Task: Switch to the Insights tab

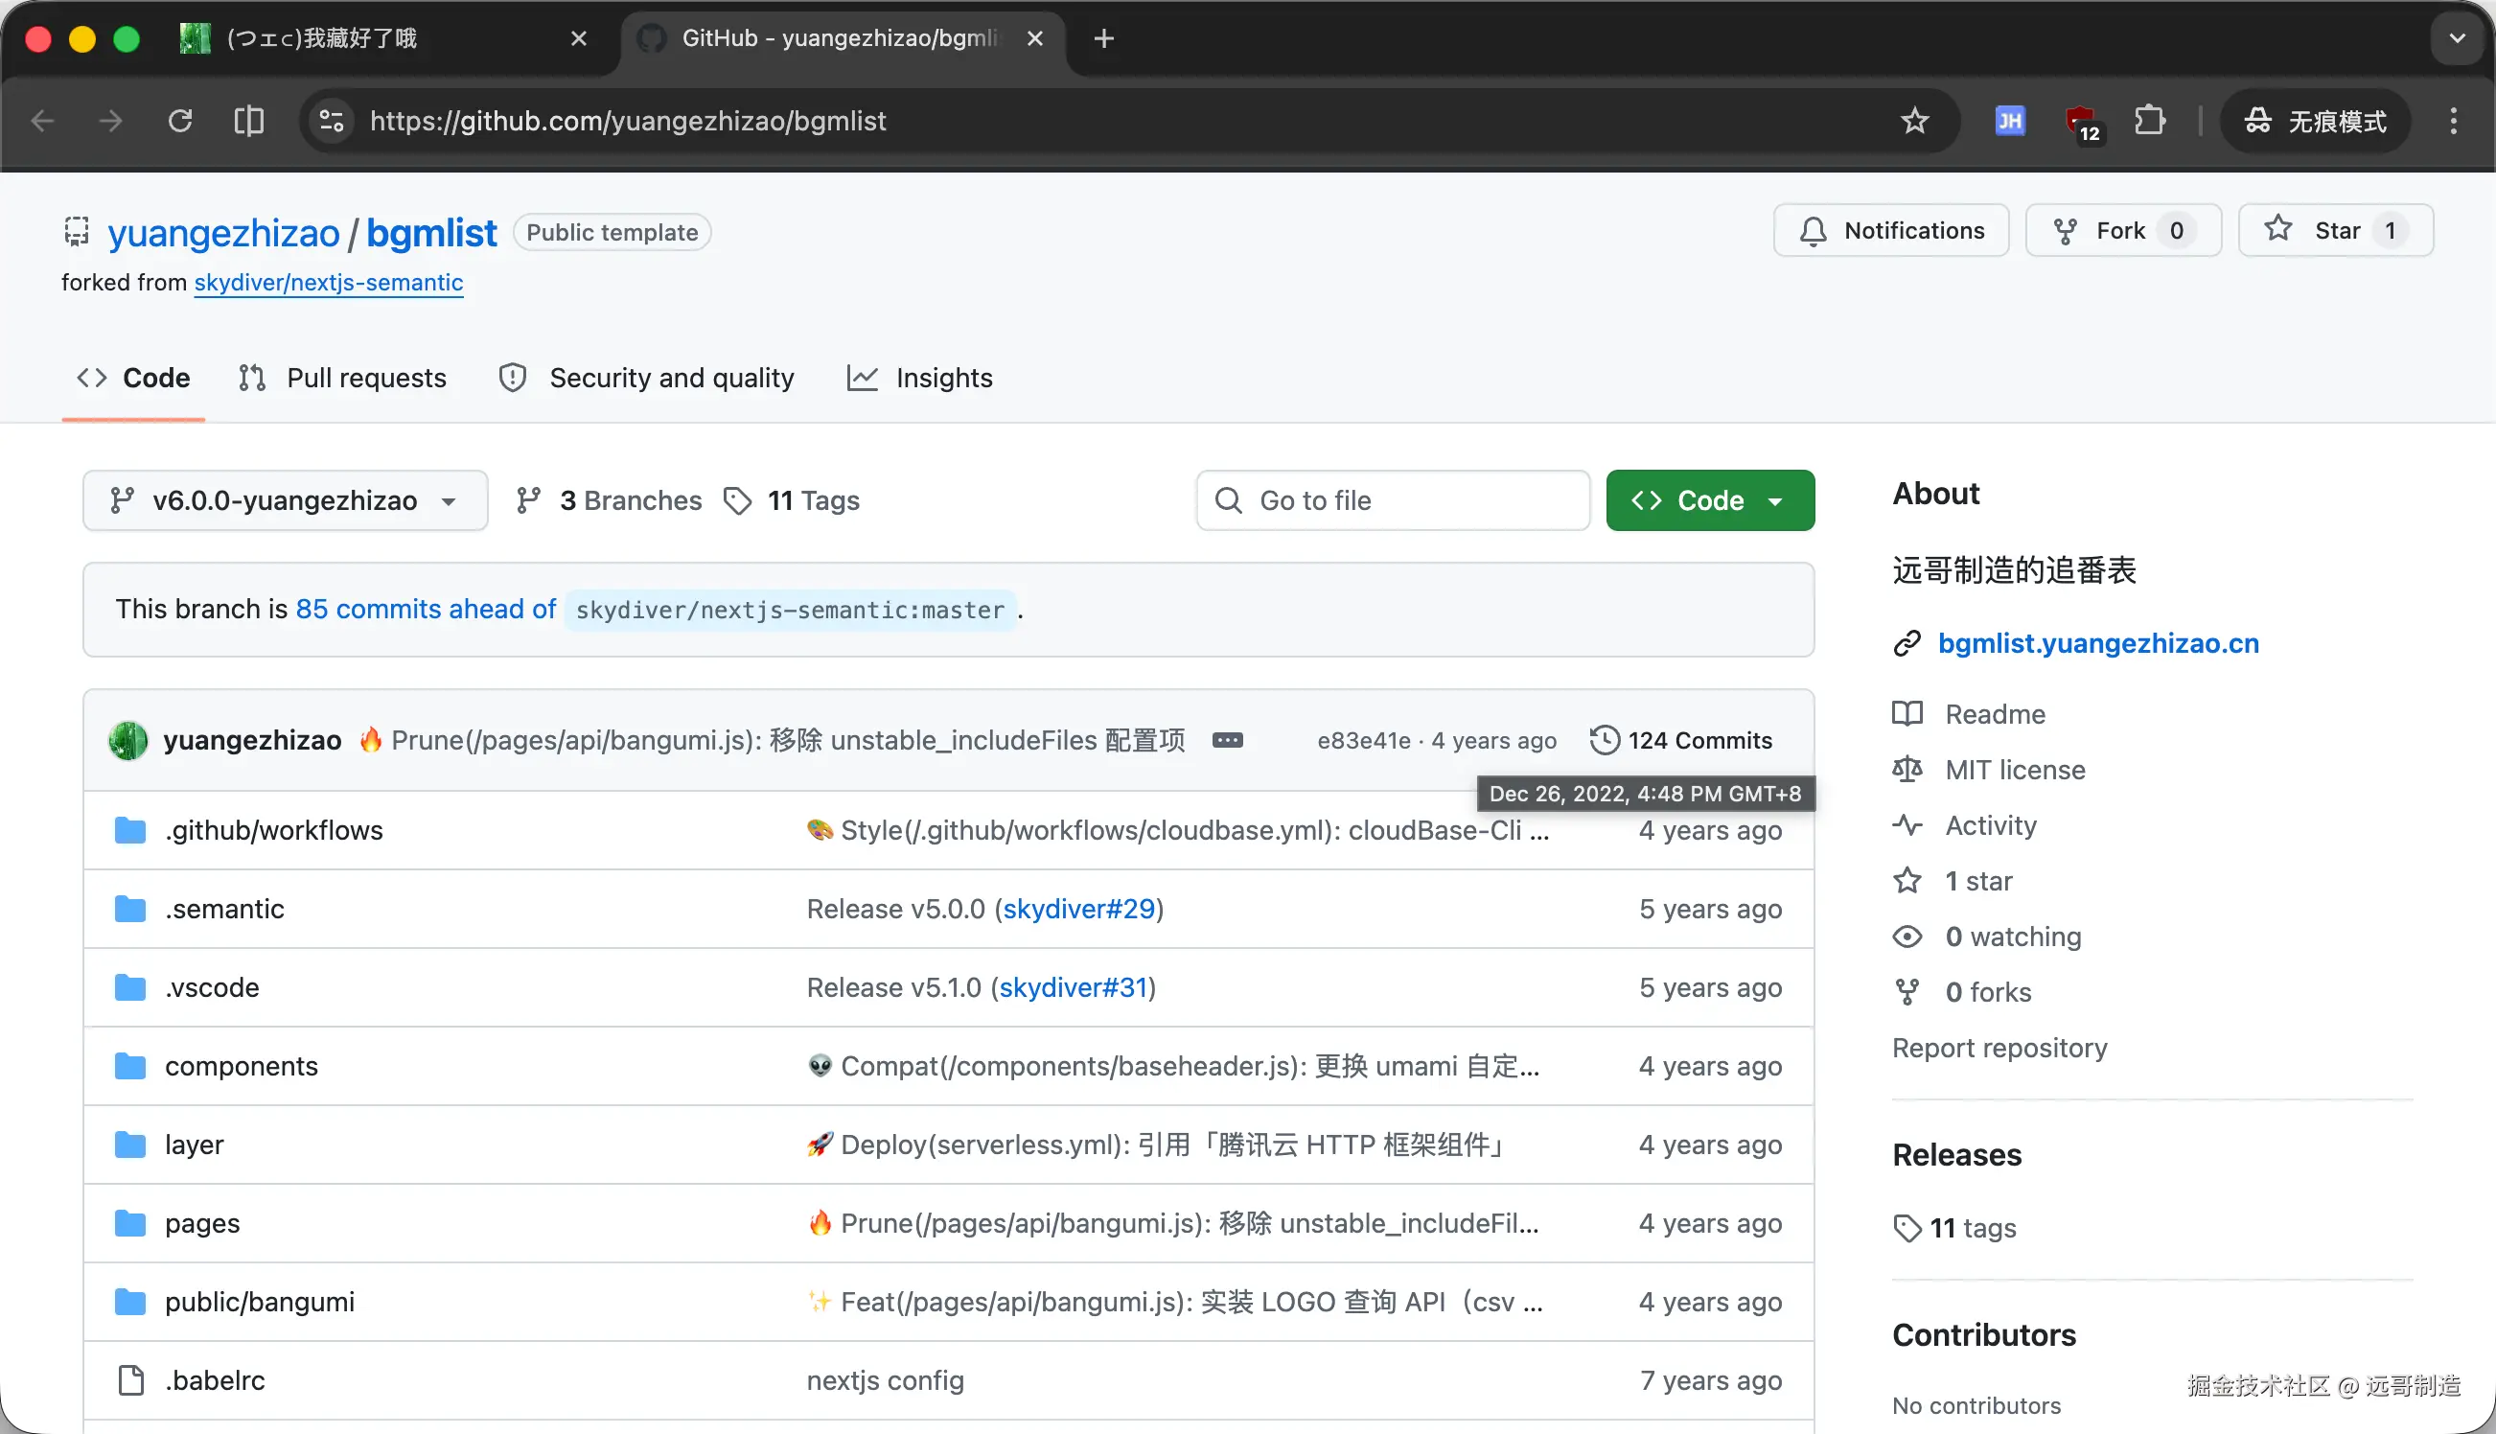Action: pyautogui.click(x=919, y=379)
